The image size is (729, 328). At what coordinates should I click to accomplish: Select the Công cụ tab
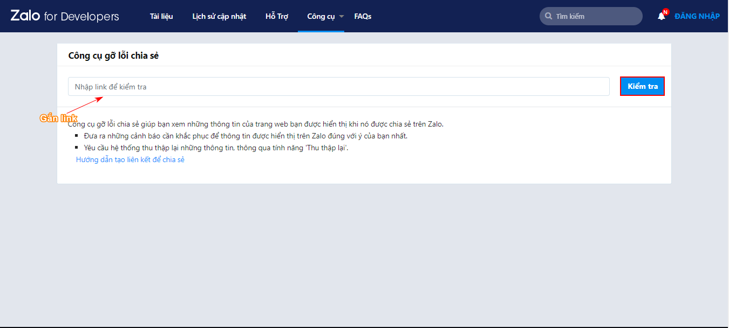coord(321,16)
